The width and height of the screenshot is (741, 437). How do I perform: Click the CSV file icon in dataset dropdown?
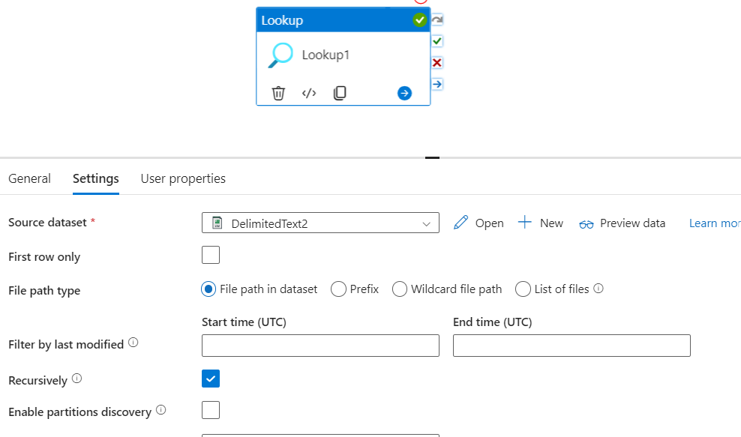pyautogui.click(x=217, y=223)
